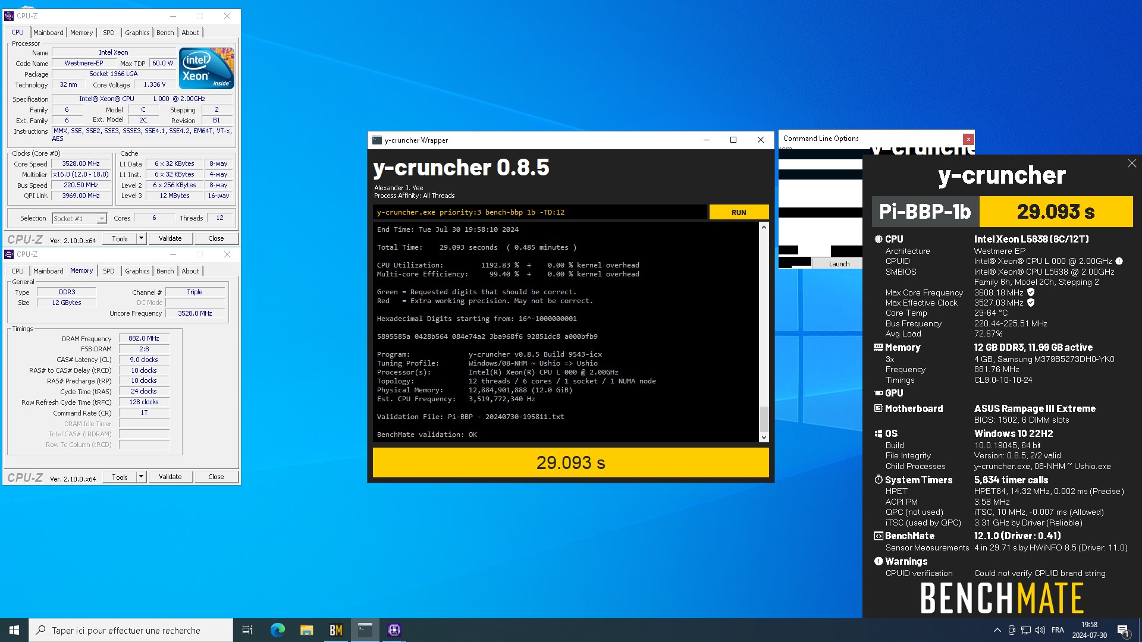Open Socket #1 selection dropdown

(102, 219)
